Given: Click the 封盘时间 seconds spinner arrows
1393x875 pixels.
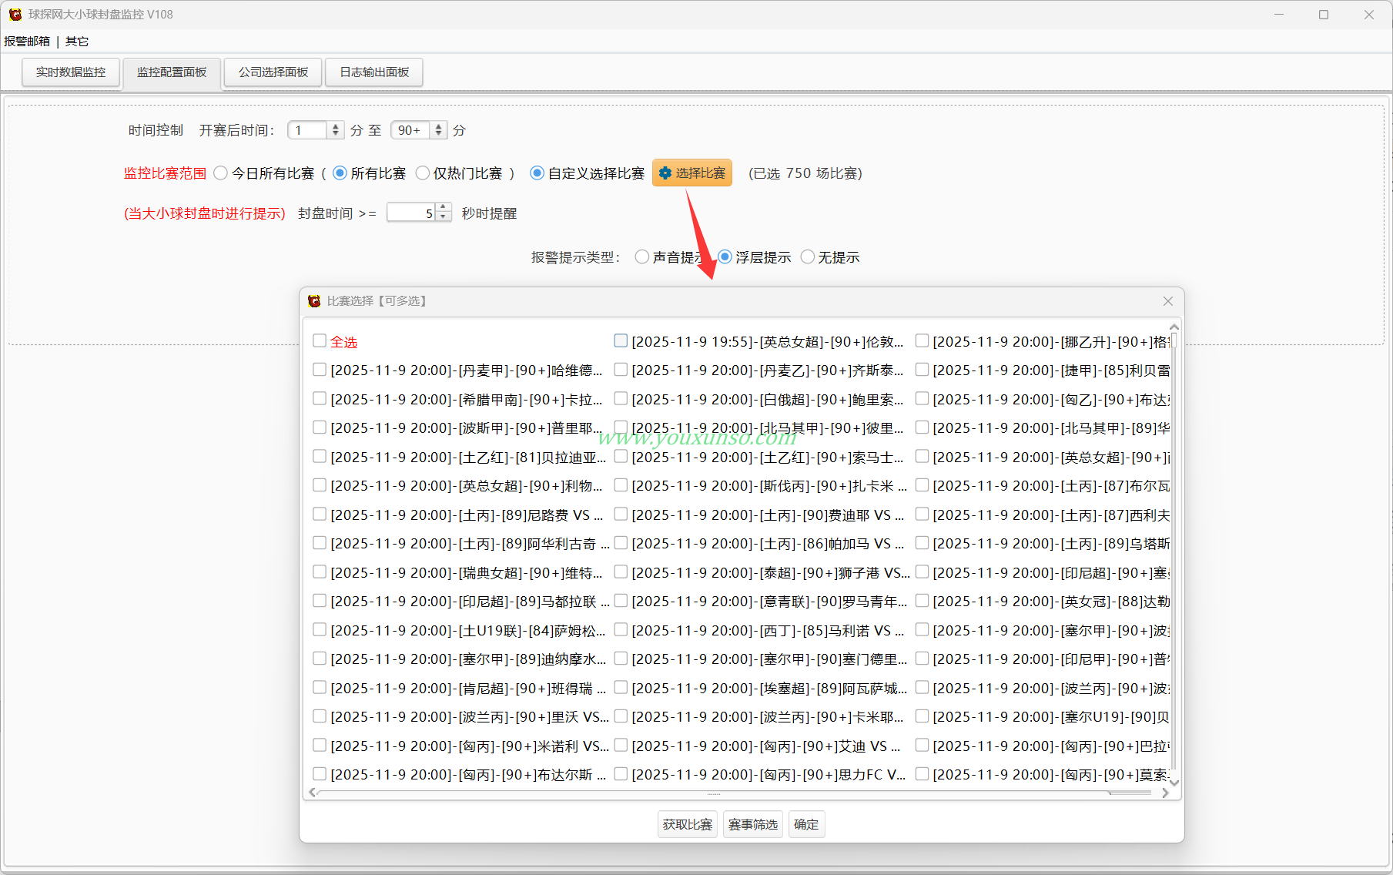Looking at the screenshot, I should click(443, 213).
